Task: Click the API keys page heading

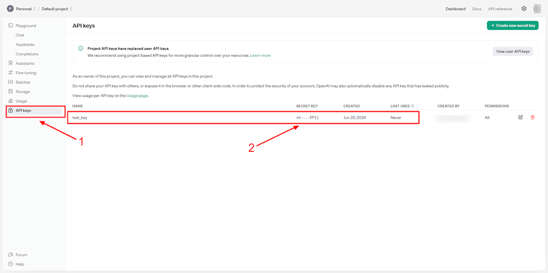Action: click(83, 26)
